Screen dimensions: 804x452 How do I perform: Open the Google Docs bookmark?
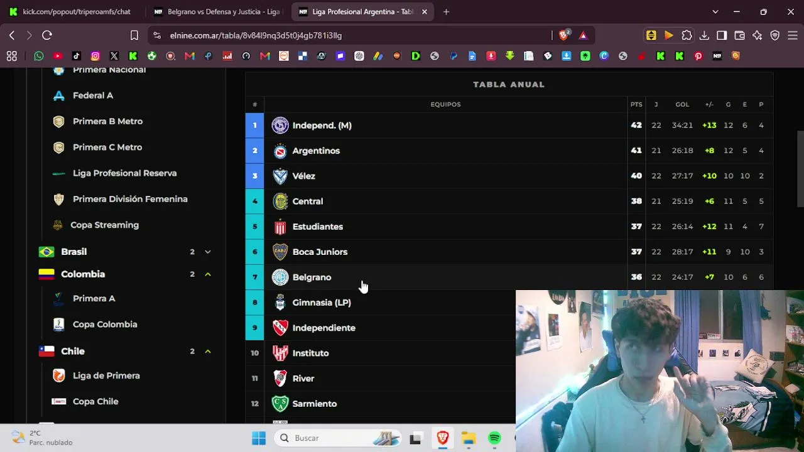(x=472, y=56)
